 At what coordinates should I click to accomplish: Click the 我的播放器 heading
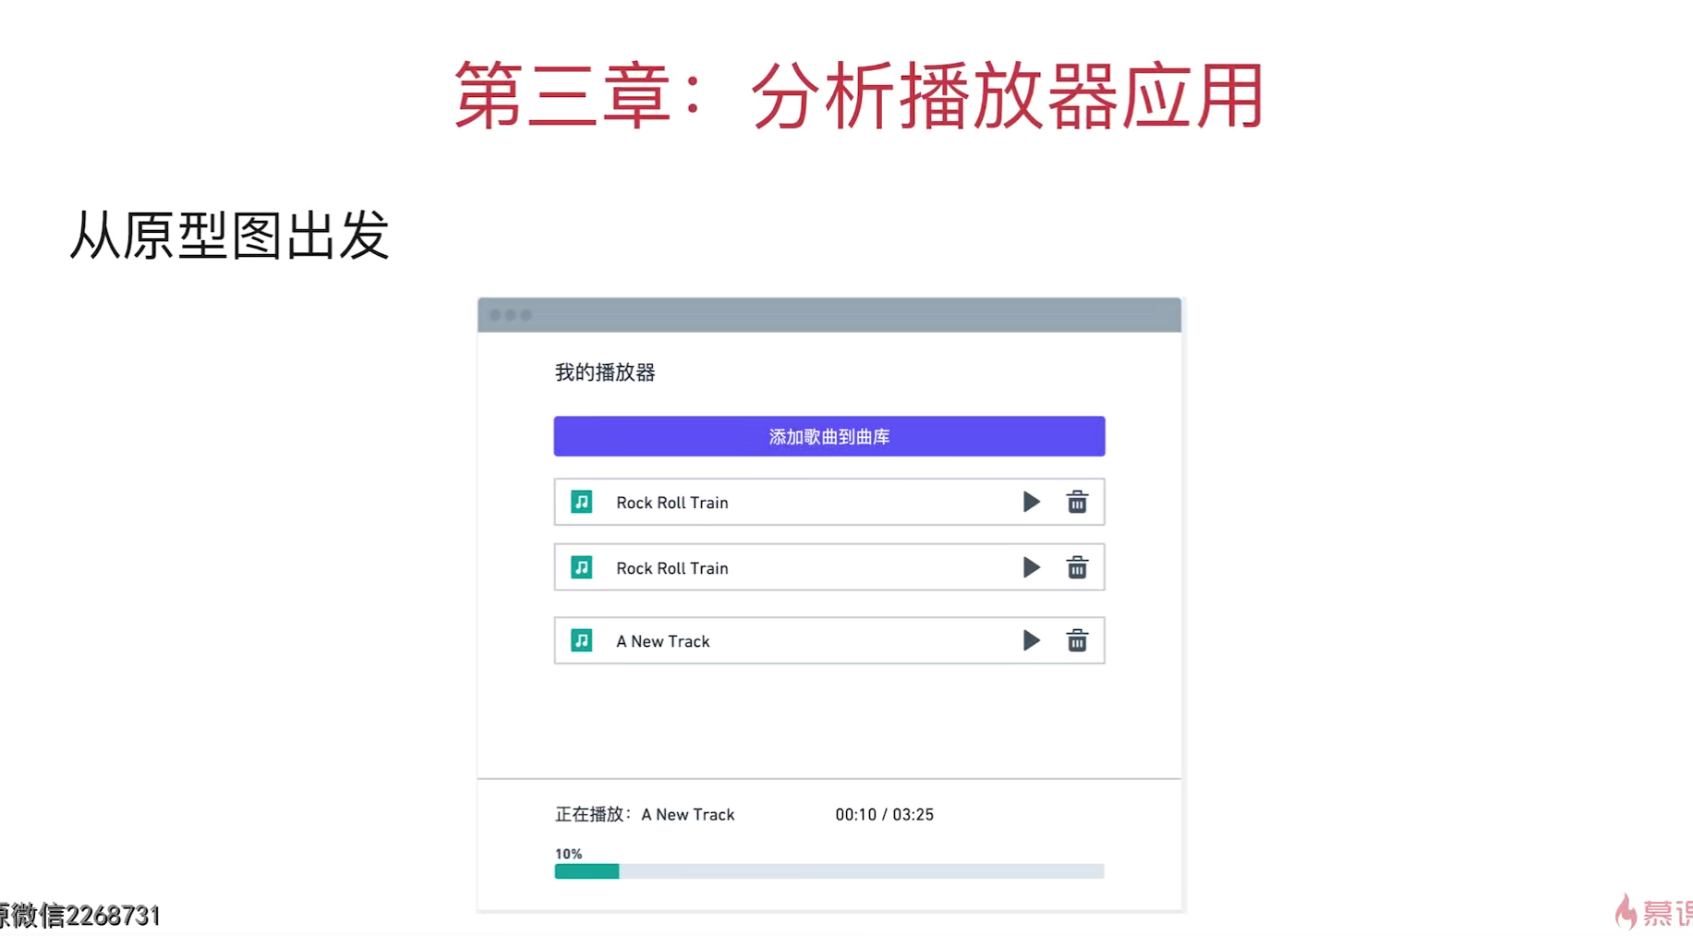[x=604, y=372]
